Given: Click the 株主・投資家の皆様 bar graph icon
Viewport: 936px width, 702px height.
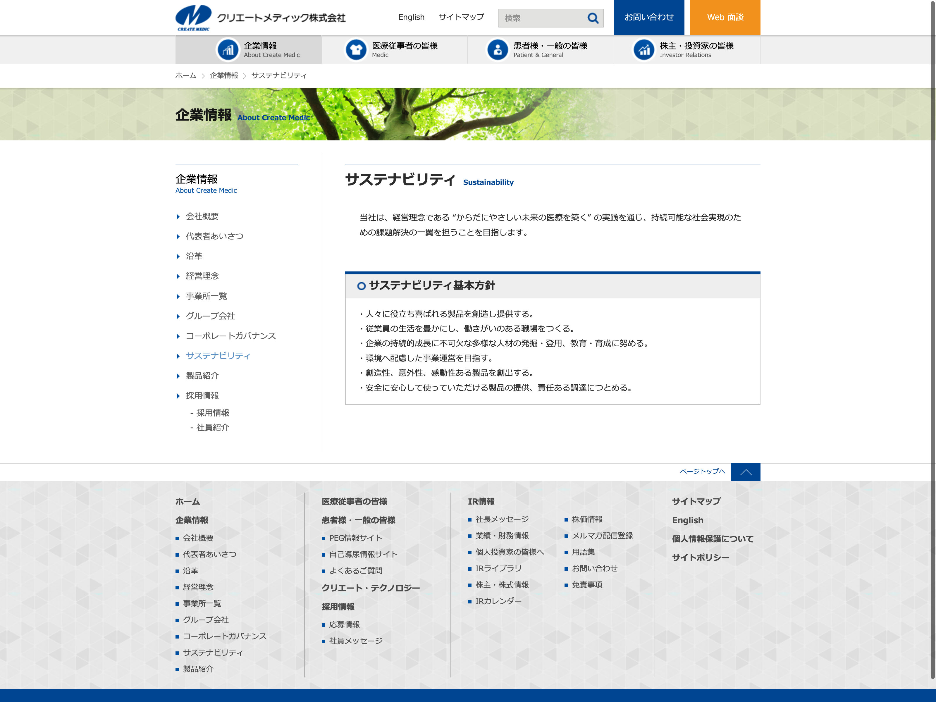Looking at the screenshot, I should tap(643, 50).
